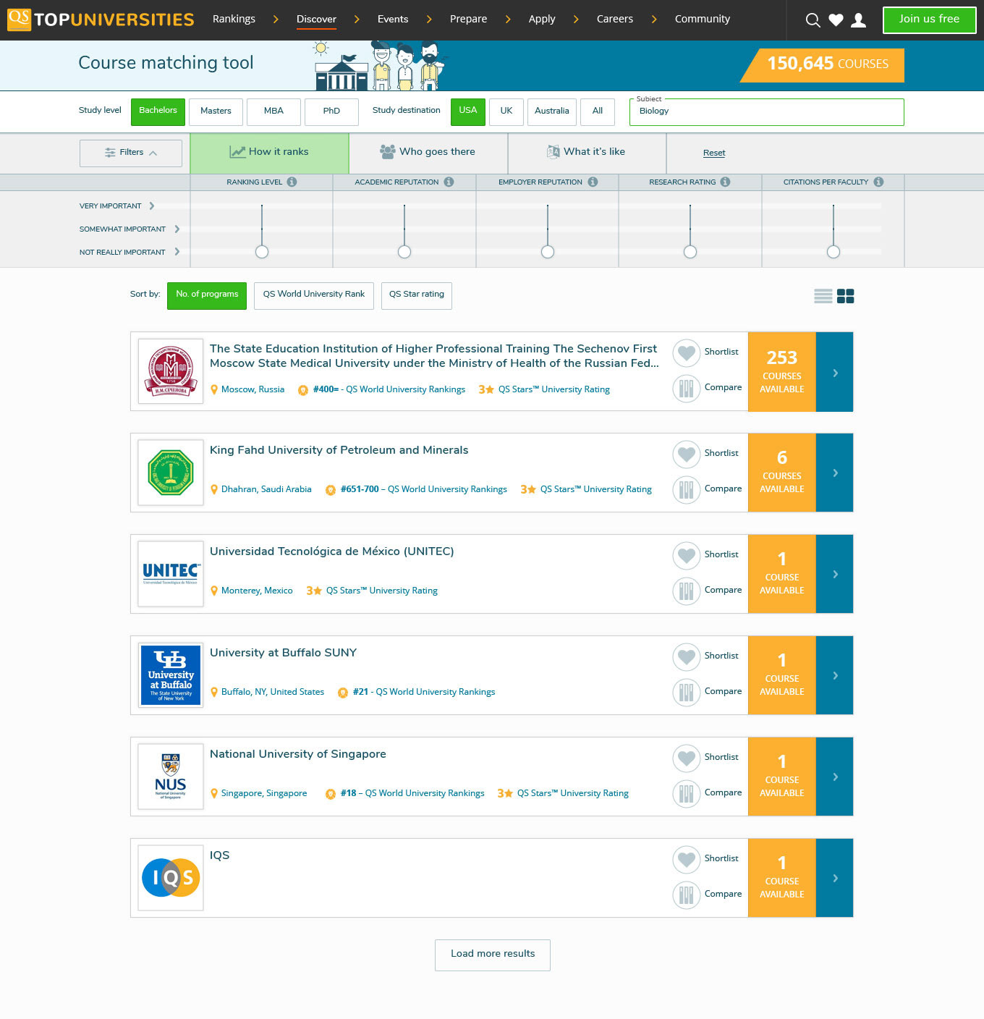This screenshot has width=984, height=1019.
Task: Expand Discover menu chevron
Action: tap(357, 20)
